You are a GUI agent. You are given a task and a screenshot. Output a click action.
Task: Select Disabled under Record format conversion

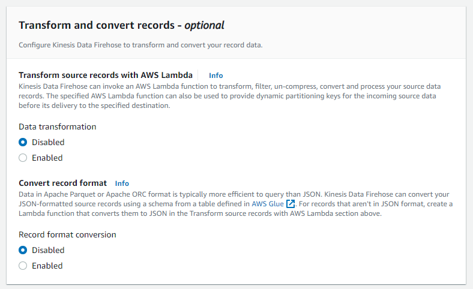coord(23,250)
